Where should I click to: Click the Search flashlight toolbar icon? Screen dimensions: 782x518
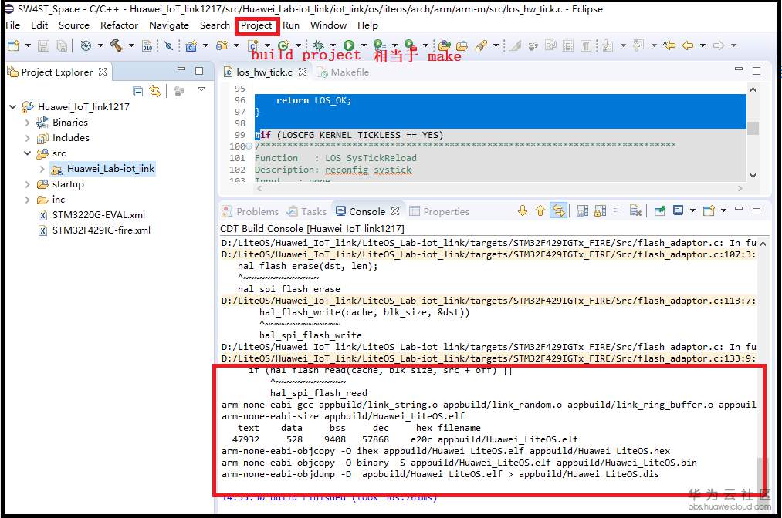coord(481,45)
